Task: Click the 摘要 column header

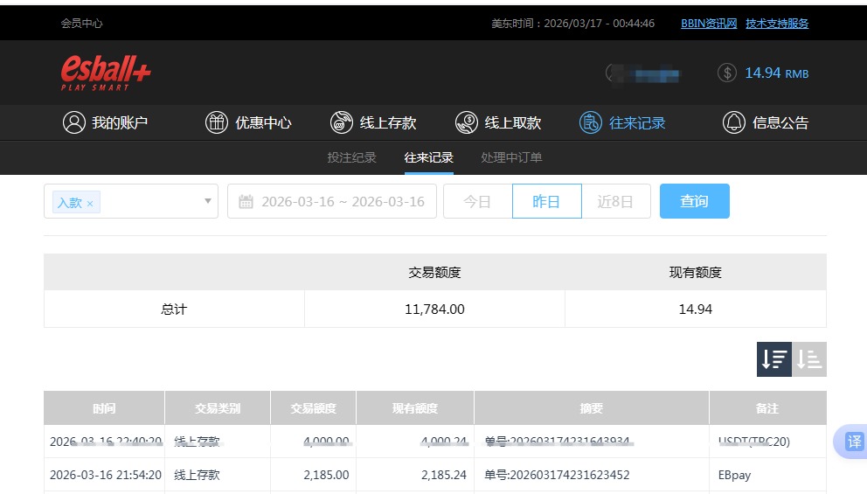Action: click(591, 408)
